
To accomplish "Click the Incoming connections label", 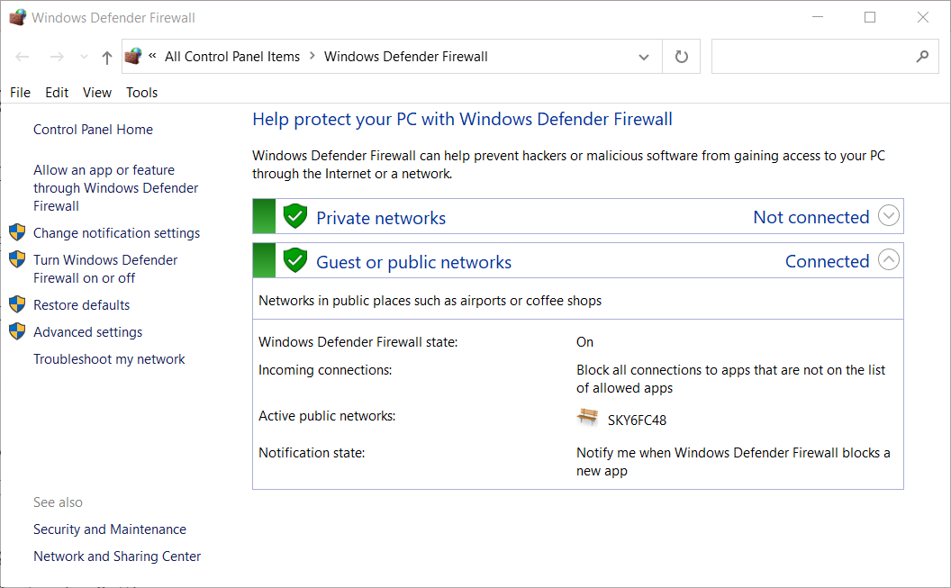I will click(x=325, y=370).
